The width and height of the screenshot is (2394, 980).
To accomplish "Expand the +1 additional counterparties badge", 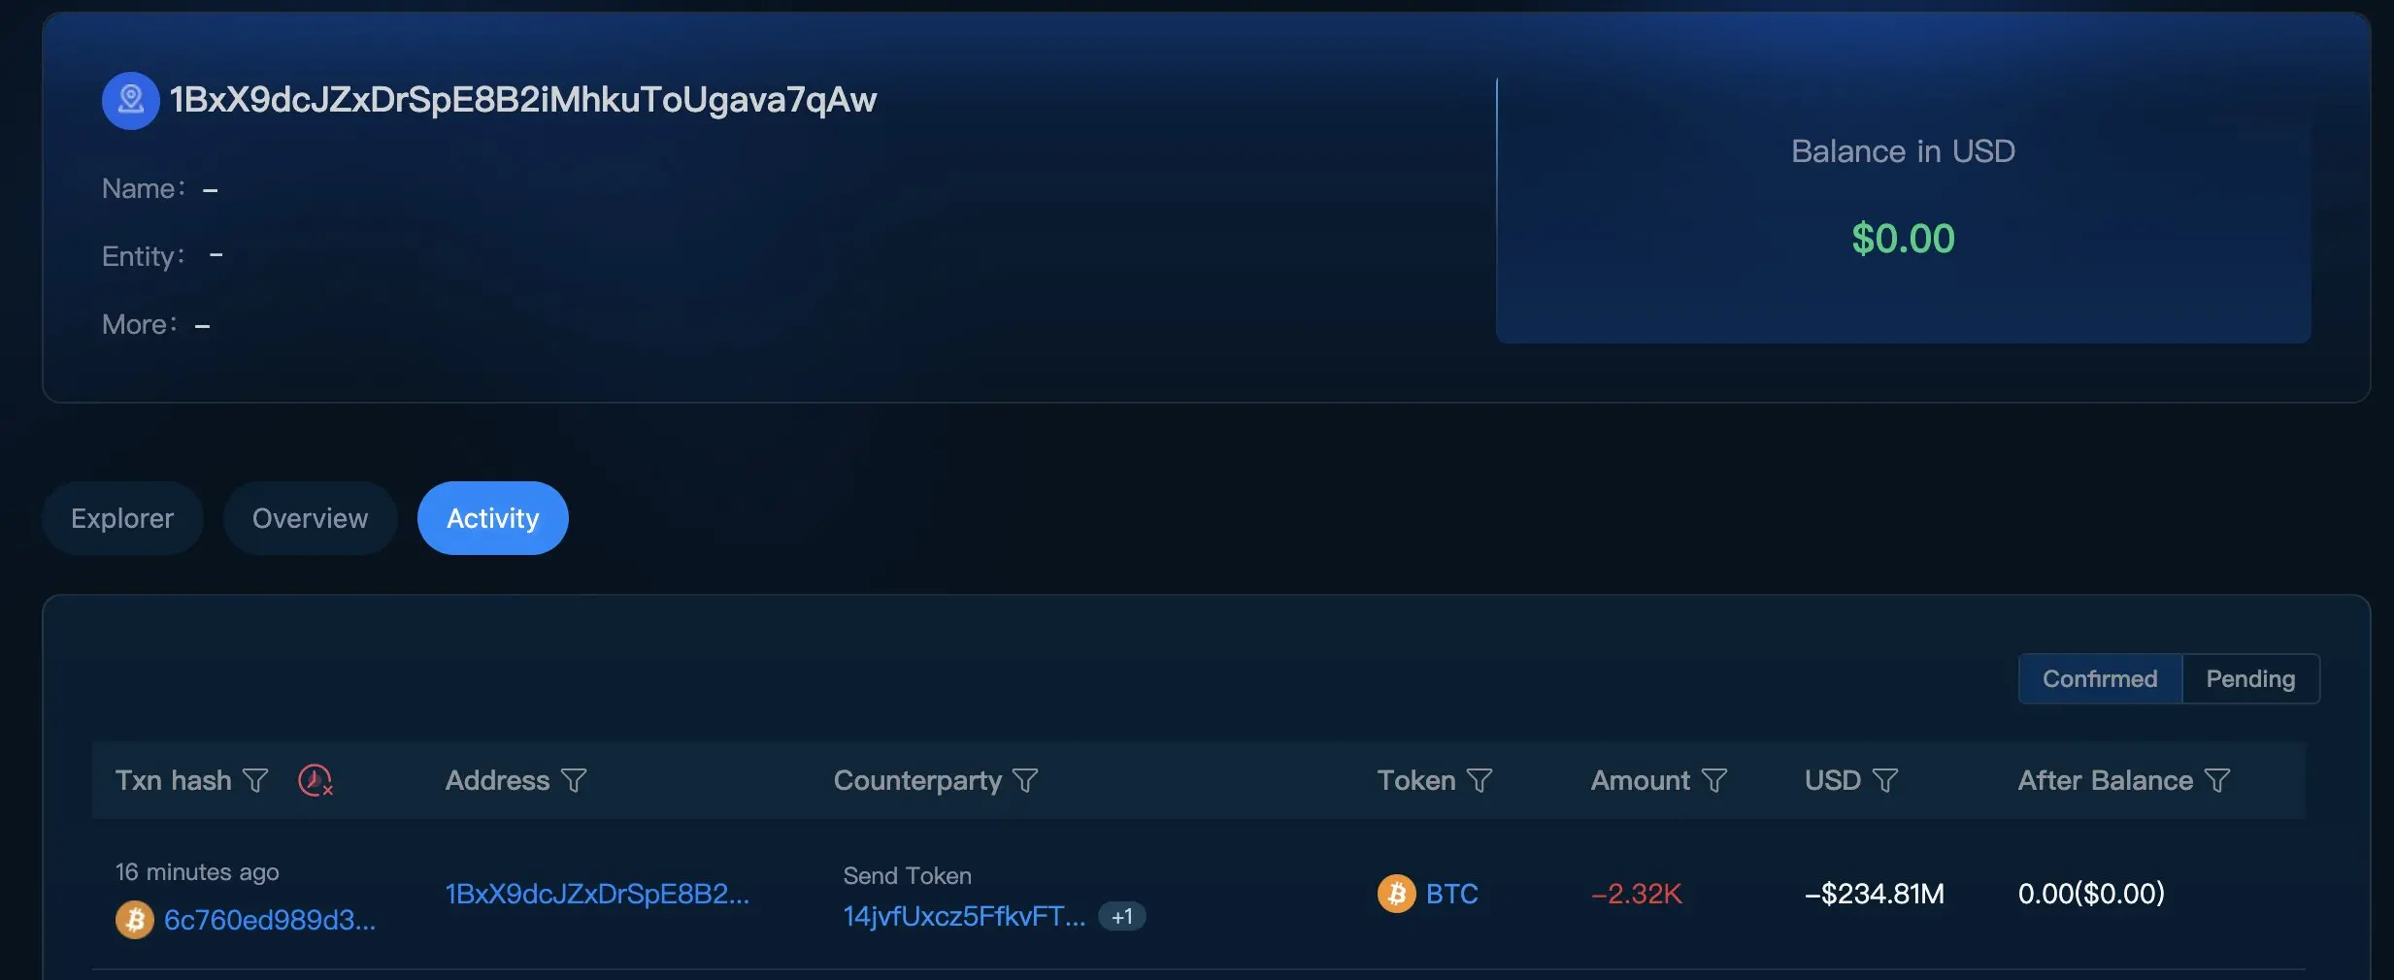I will pyautogui.click(x=1122, y=917).
